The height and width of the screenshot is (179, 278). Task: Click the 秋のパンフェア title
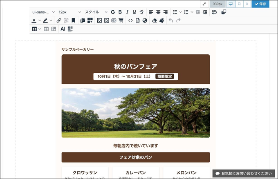coord(136,67)
